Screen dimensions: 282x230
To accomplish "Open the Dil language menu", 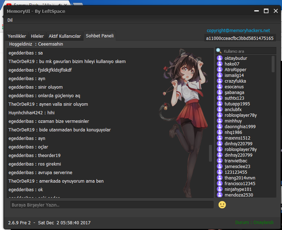I will point(10,20).
